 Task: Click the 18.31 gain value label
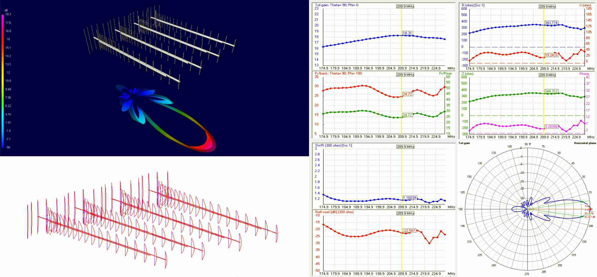pyautogui.click(x=407, y=33)
